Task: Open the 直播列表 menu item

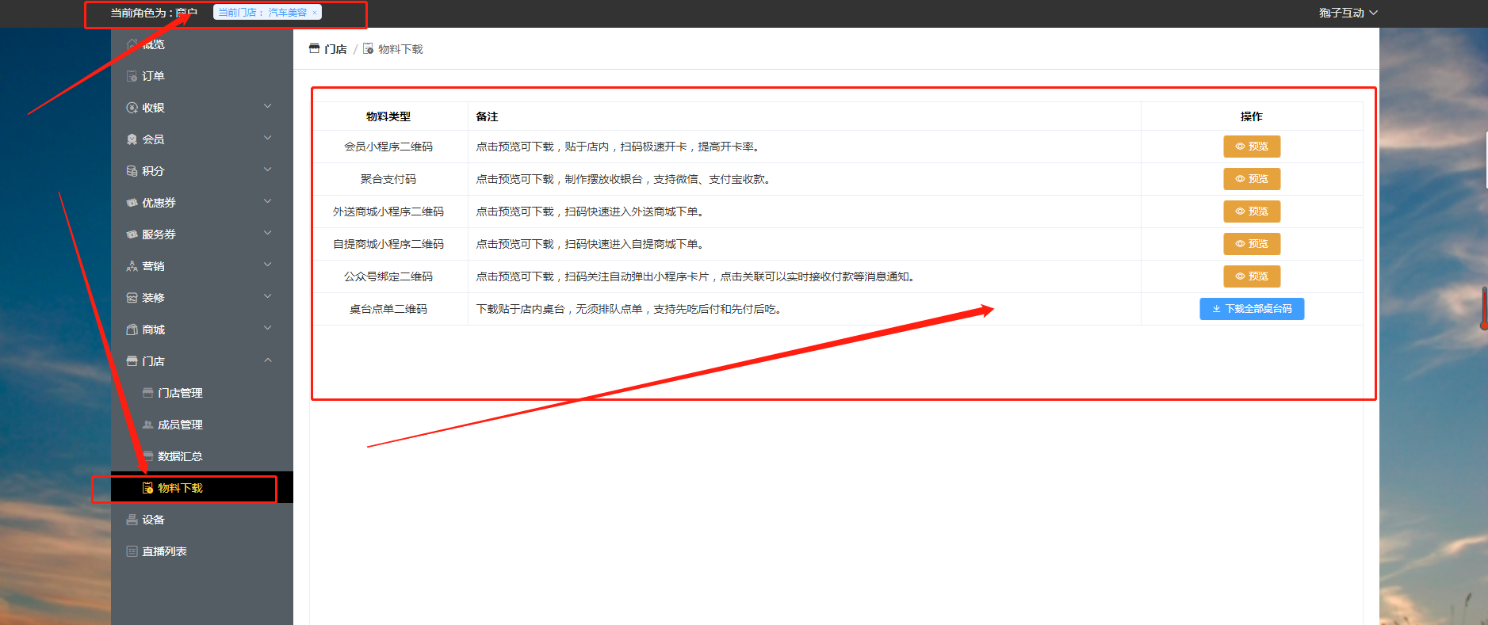Action: (x=202, y=551)
